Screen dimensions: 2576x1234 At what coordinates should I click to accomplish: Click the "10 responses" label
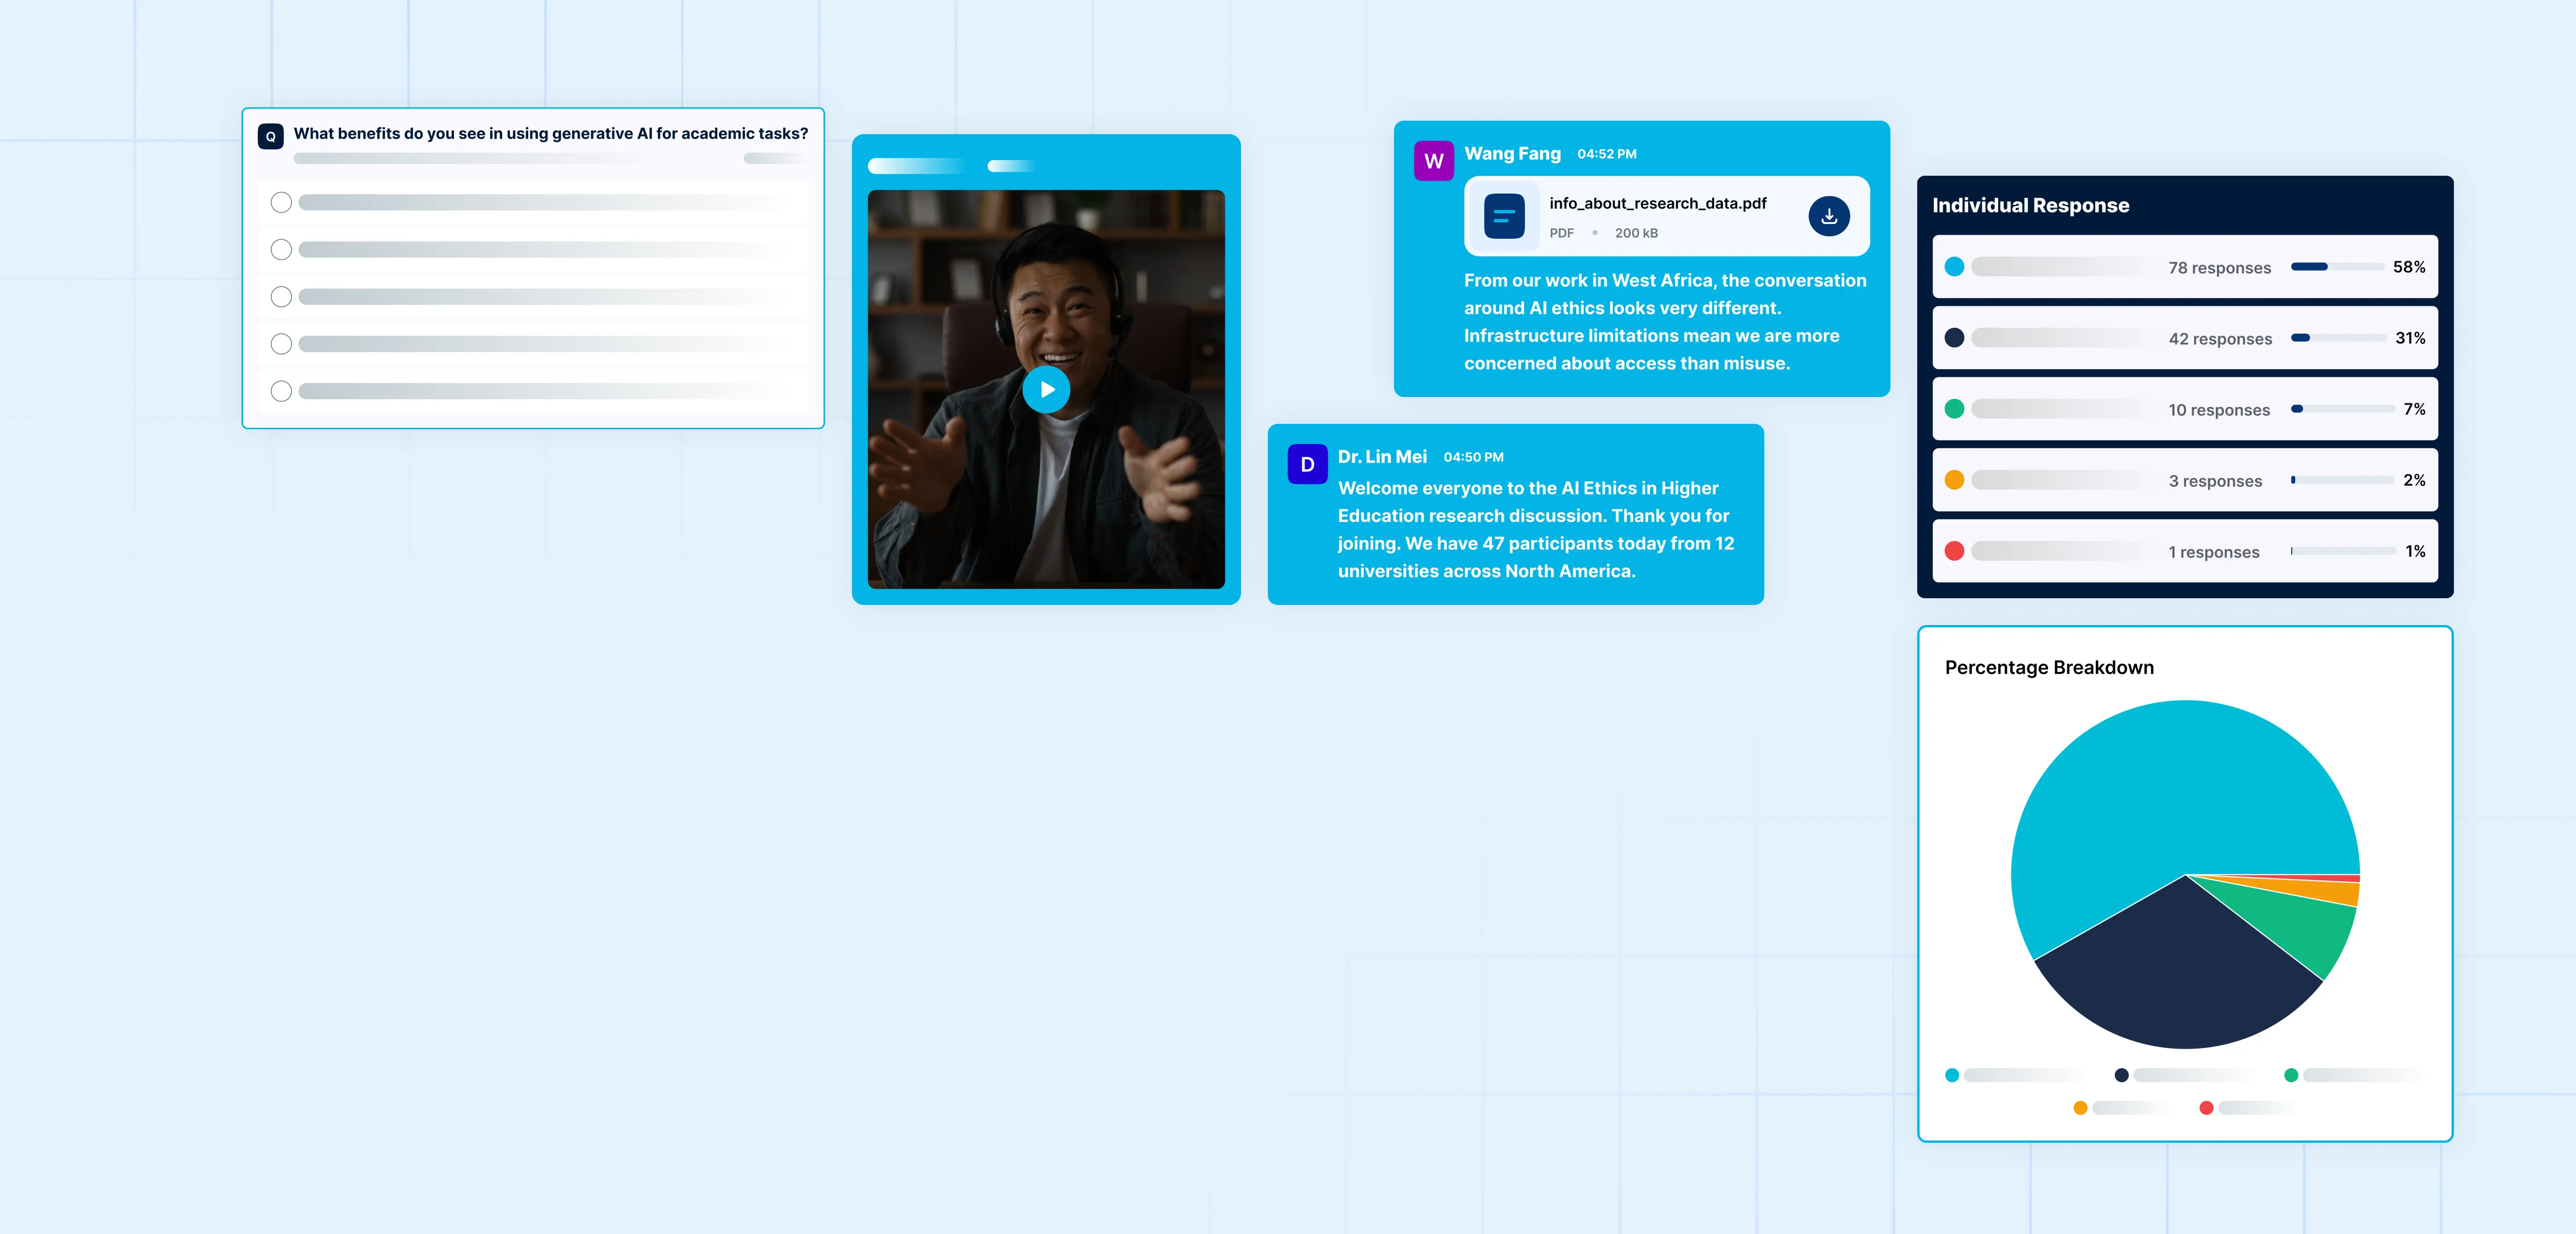coord(2219,410)
